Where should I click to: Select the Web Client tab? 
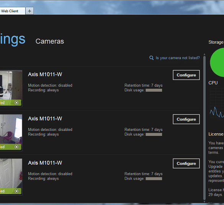point(13,11)
